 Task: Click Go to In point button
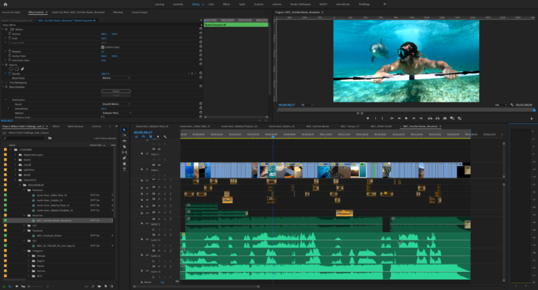coord(391,118)
